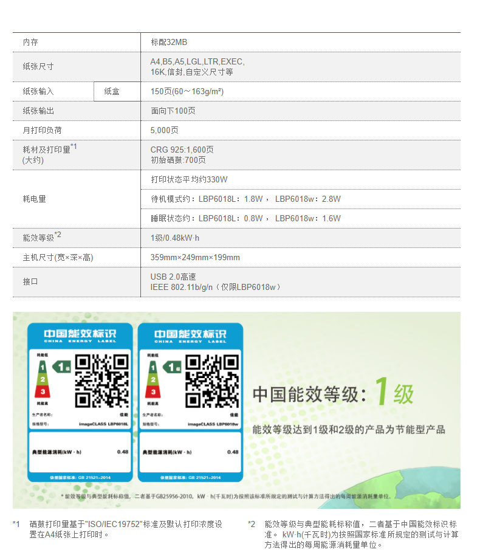The image size is (480, 555).
Task: Click '主机尺寸(宽×深×高)' label
Action: 58,257
